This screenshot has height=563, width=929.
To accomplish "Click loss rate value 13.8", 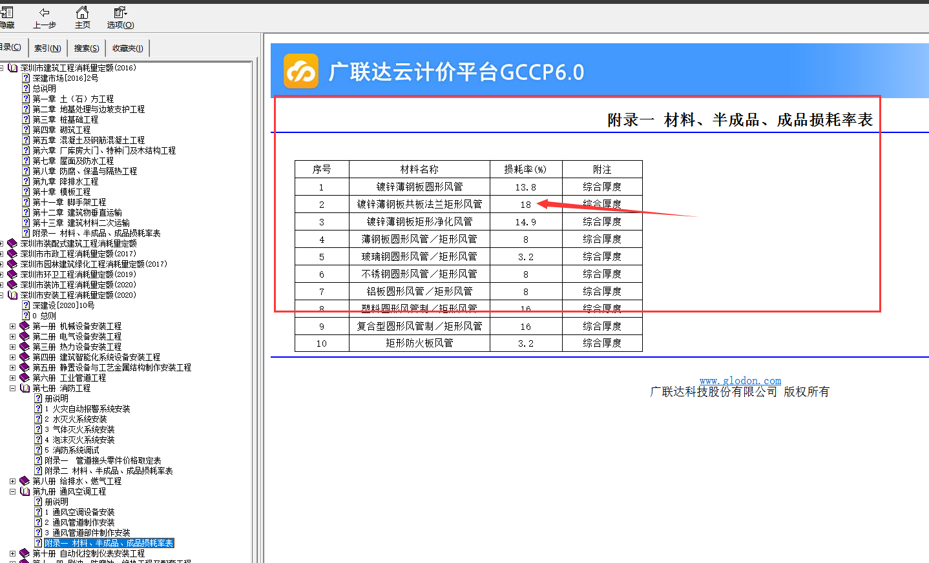I will [526, 187].
